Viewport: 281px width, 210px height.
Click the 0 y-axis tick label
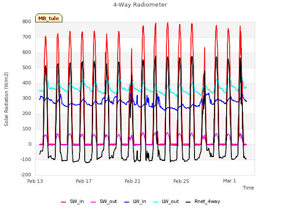[30, 144]
